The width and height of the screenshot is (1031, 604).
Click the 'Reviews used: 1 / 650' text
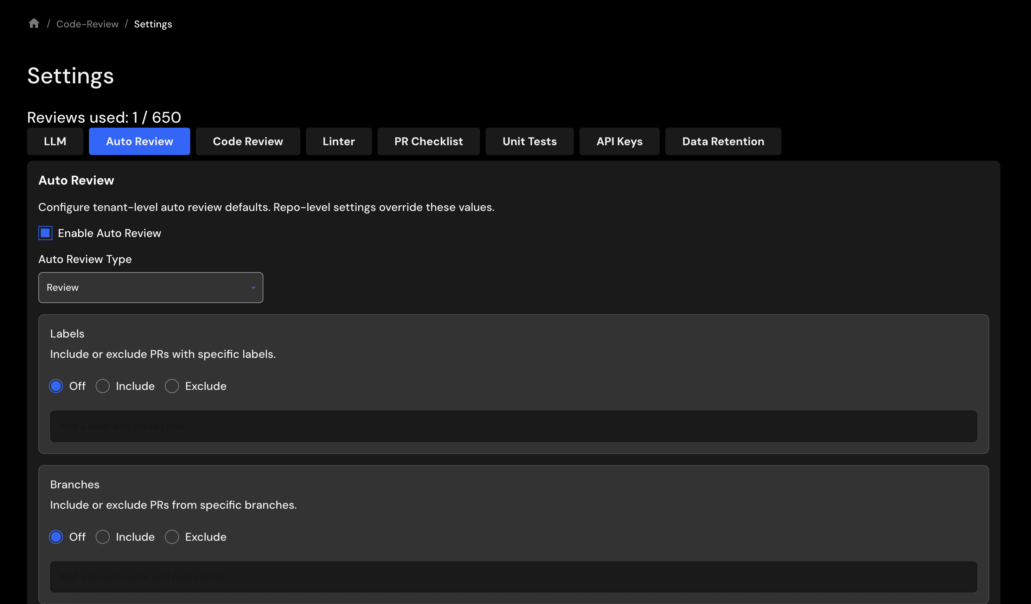point(104,117)
